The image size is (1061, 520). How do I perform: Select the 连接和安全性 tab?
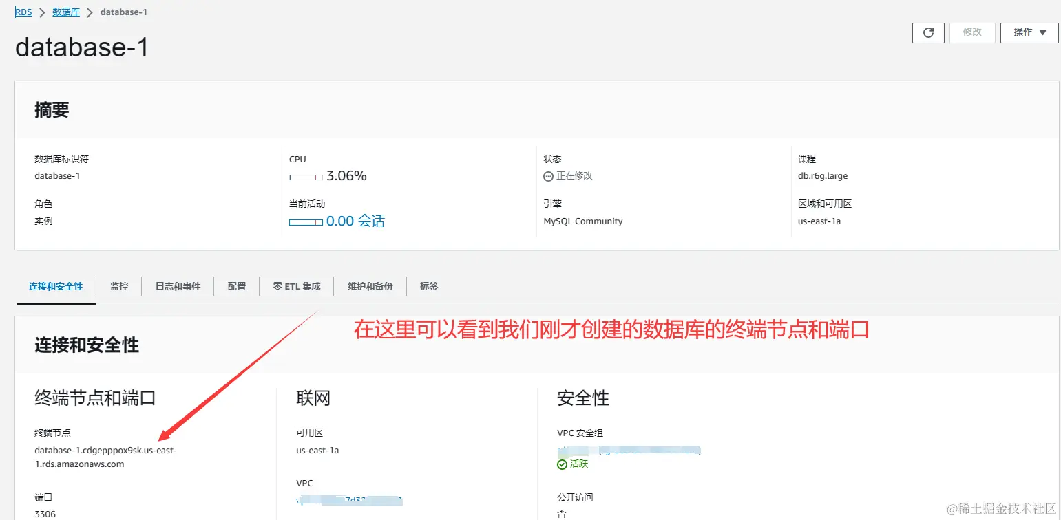tap(56, 286)
